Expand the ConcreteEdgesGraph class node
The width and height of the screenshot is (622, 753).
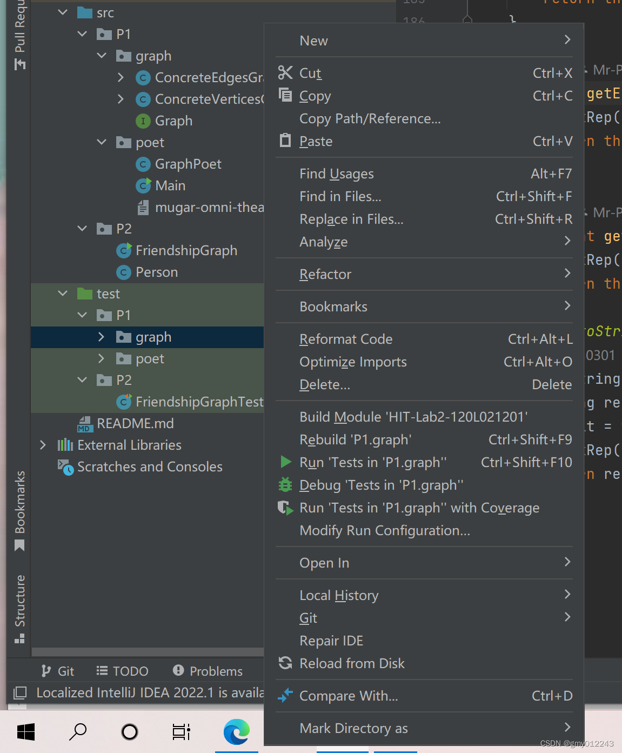[121, 77]
